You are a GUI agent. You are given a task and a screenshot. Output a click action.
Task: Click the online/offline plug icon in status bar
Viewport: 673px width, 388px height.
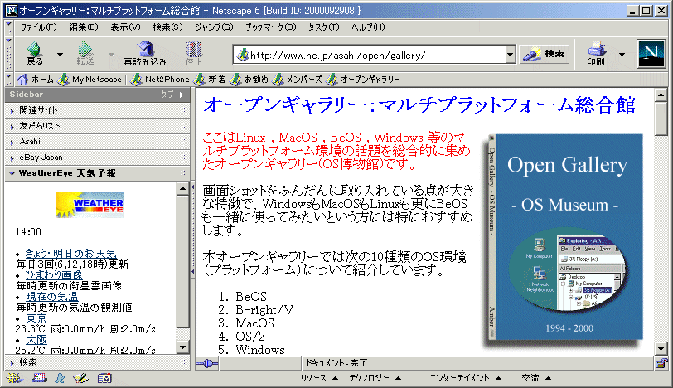(x=208, y=364)
